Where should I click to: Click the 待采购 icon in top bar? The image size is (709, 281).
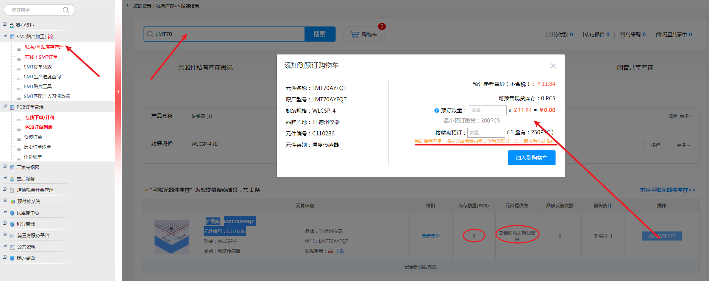tap(622, 34)
